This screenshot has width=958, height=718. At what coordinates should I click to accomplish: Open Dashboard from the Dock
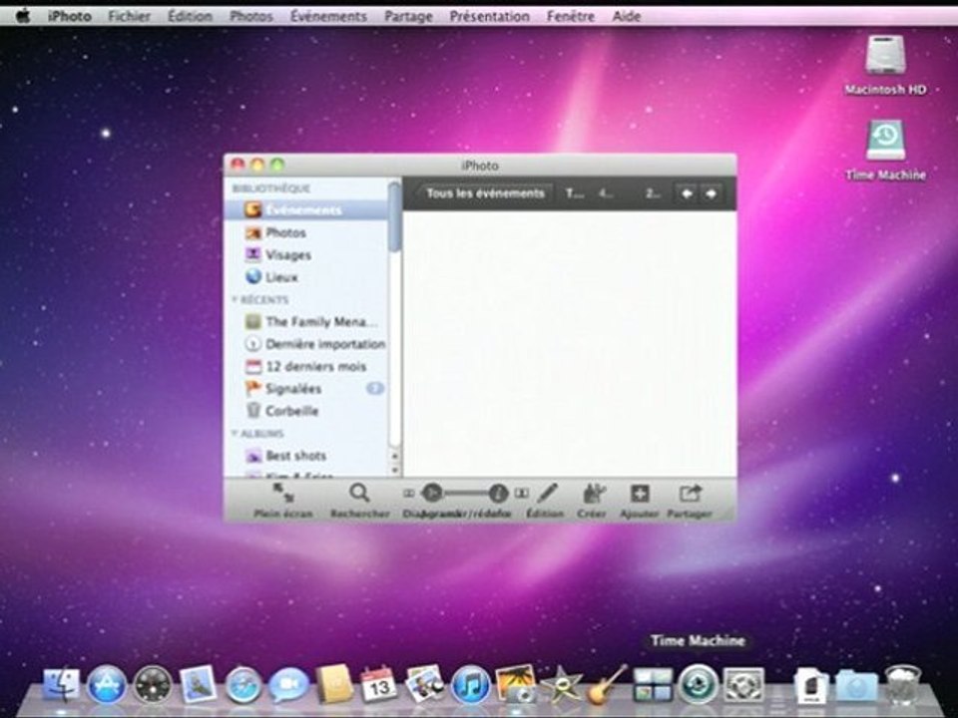[x=153, y=685]
